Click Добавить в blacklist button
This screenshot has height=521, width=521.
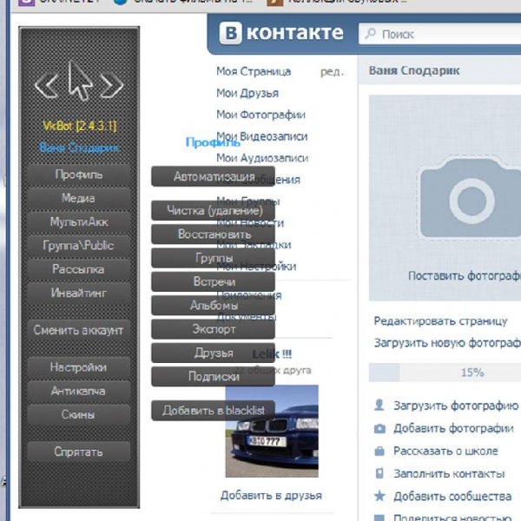[x=213, y=411]
